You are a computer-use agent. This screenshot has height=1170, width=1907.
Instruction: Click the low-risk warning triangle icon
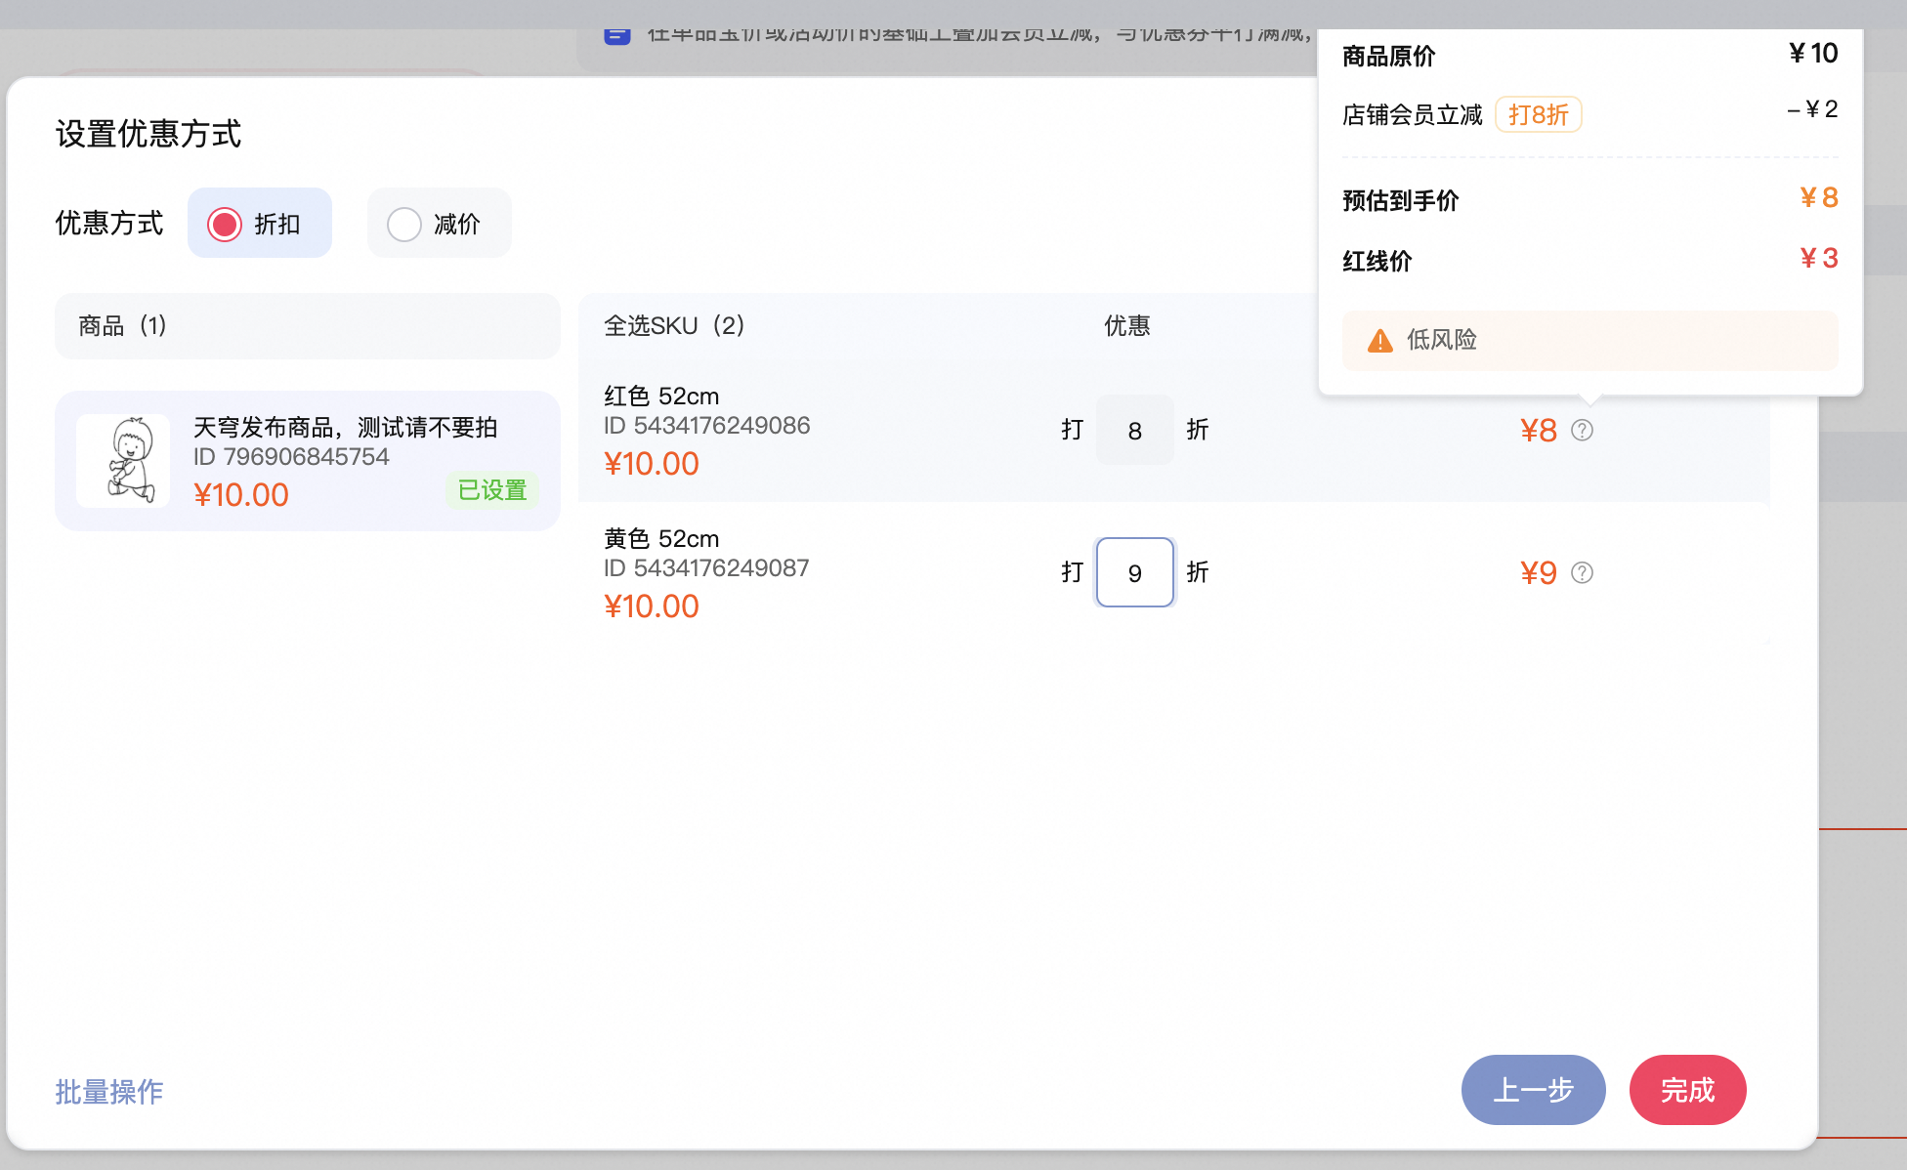pyautogui.click(x=1379, y=341)
